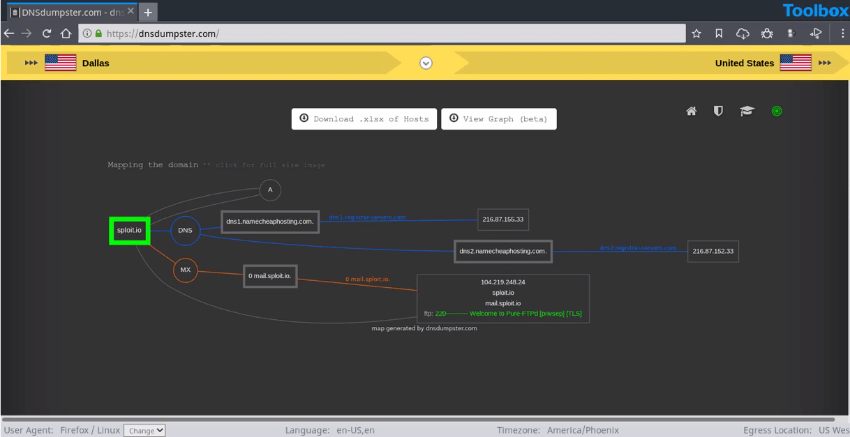Click the 0 mail.sploit.io. box
Viewport: 850px width, 437px height.
270,275
